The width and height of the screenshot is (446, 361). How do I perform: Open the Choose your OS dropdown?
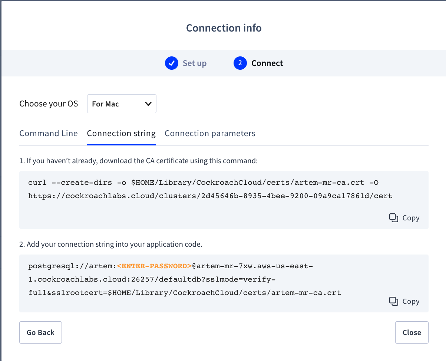(121, 104)
